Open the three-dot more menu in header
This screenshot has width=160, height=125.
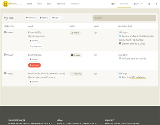(x=156, y=4)
